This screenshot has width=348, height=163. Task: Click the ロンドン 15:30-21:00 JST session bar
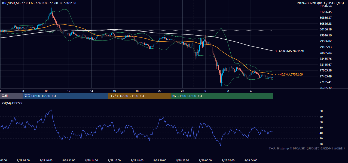pyautogui.click(x=139, y=96)
